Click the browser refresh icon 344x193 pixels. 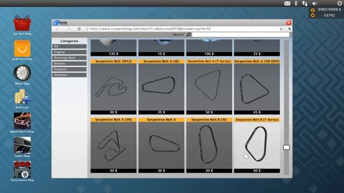point(79,29)
